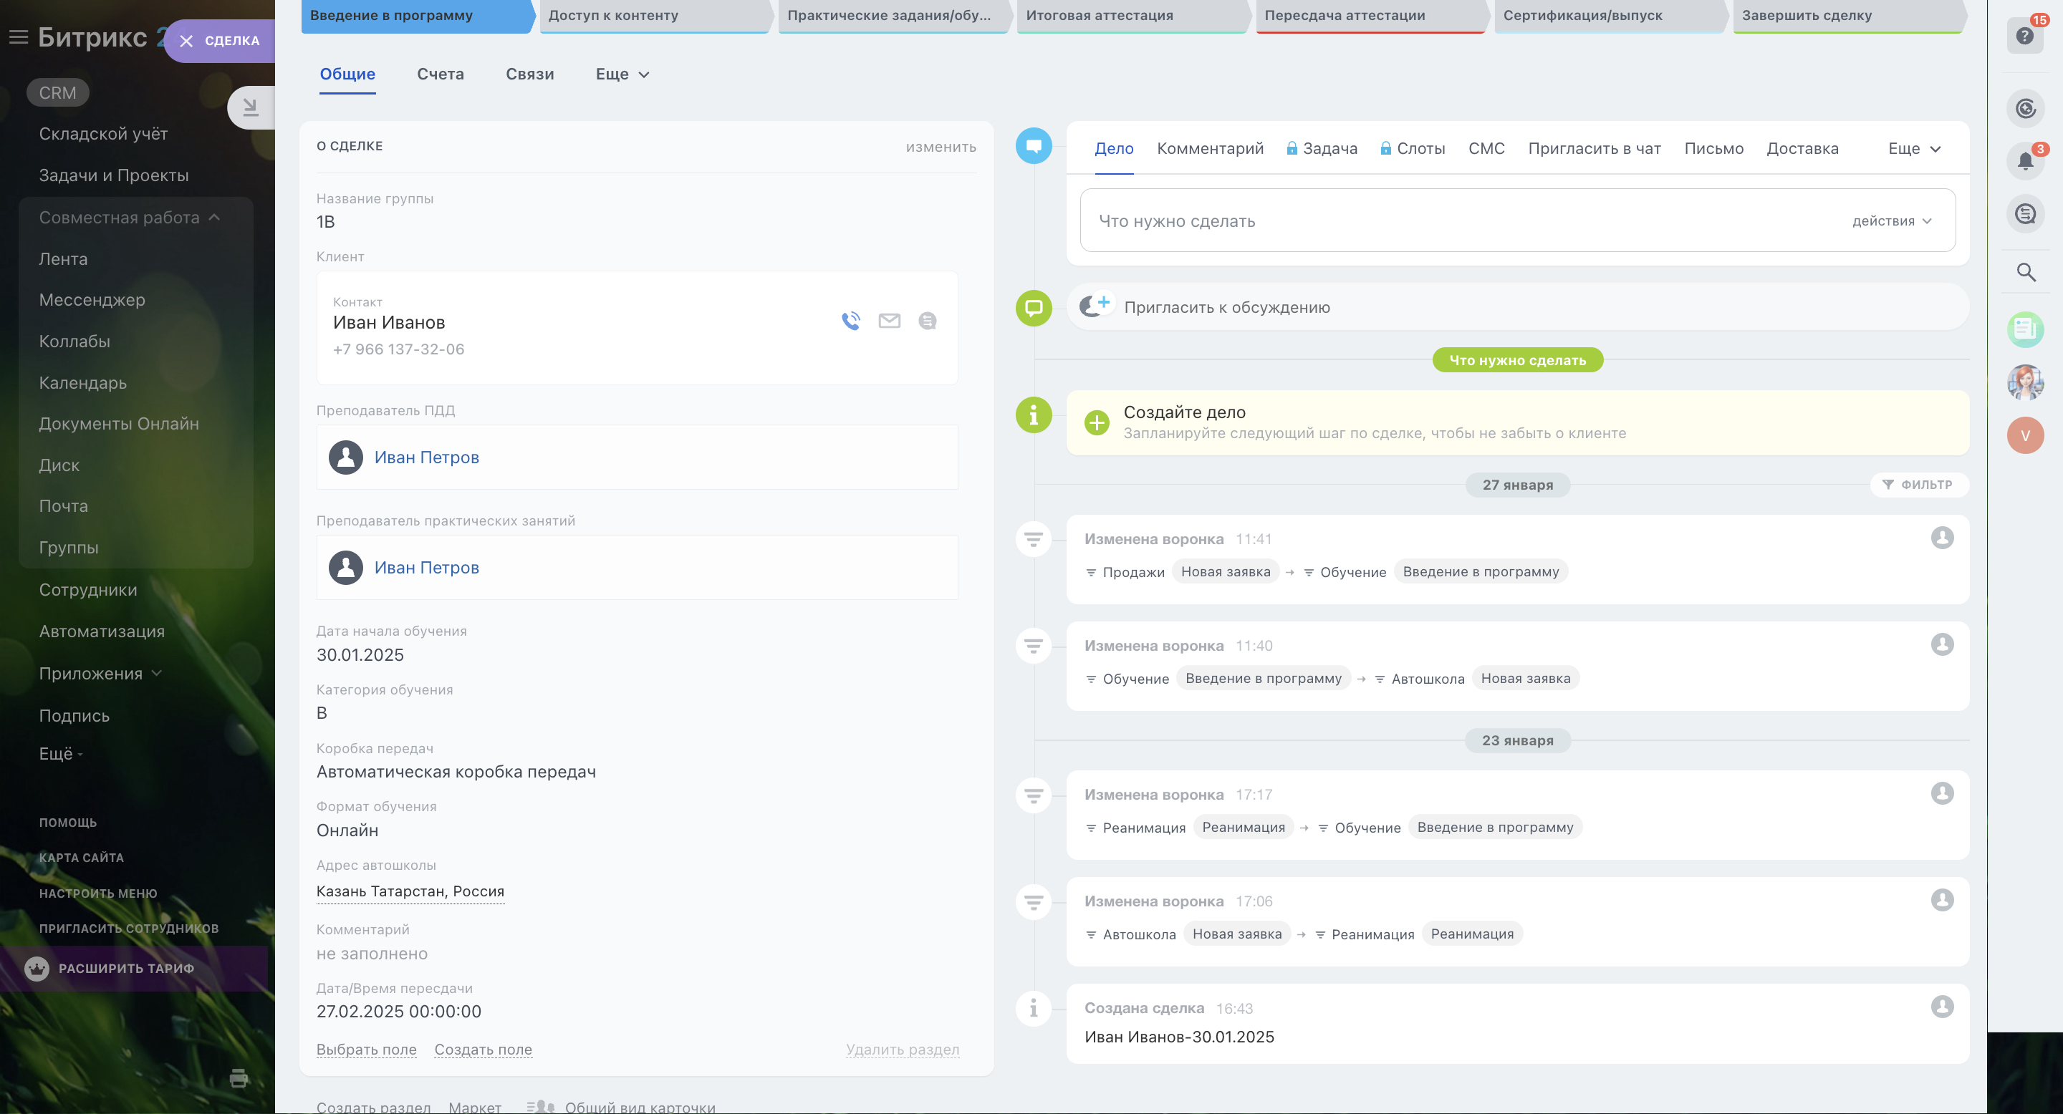Click the print icon at the sidebar bottom

(x=239, y=1078)
